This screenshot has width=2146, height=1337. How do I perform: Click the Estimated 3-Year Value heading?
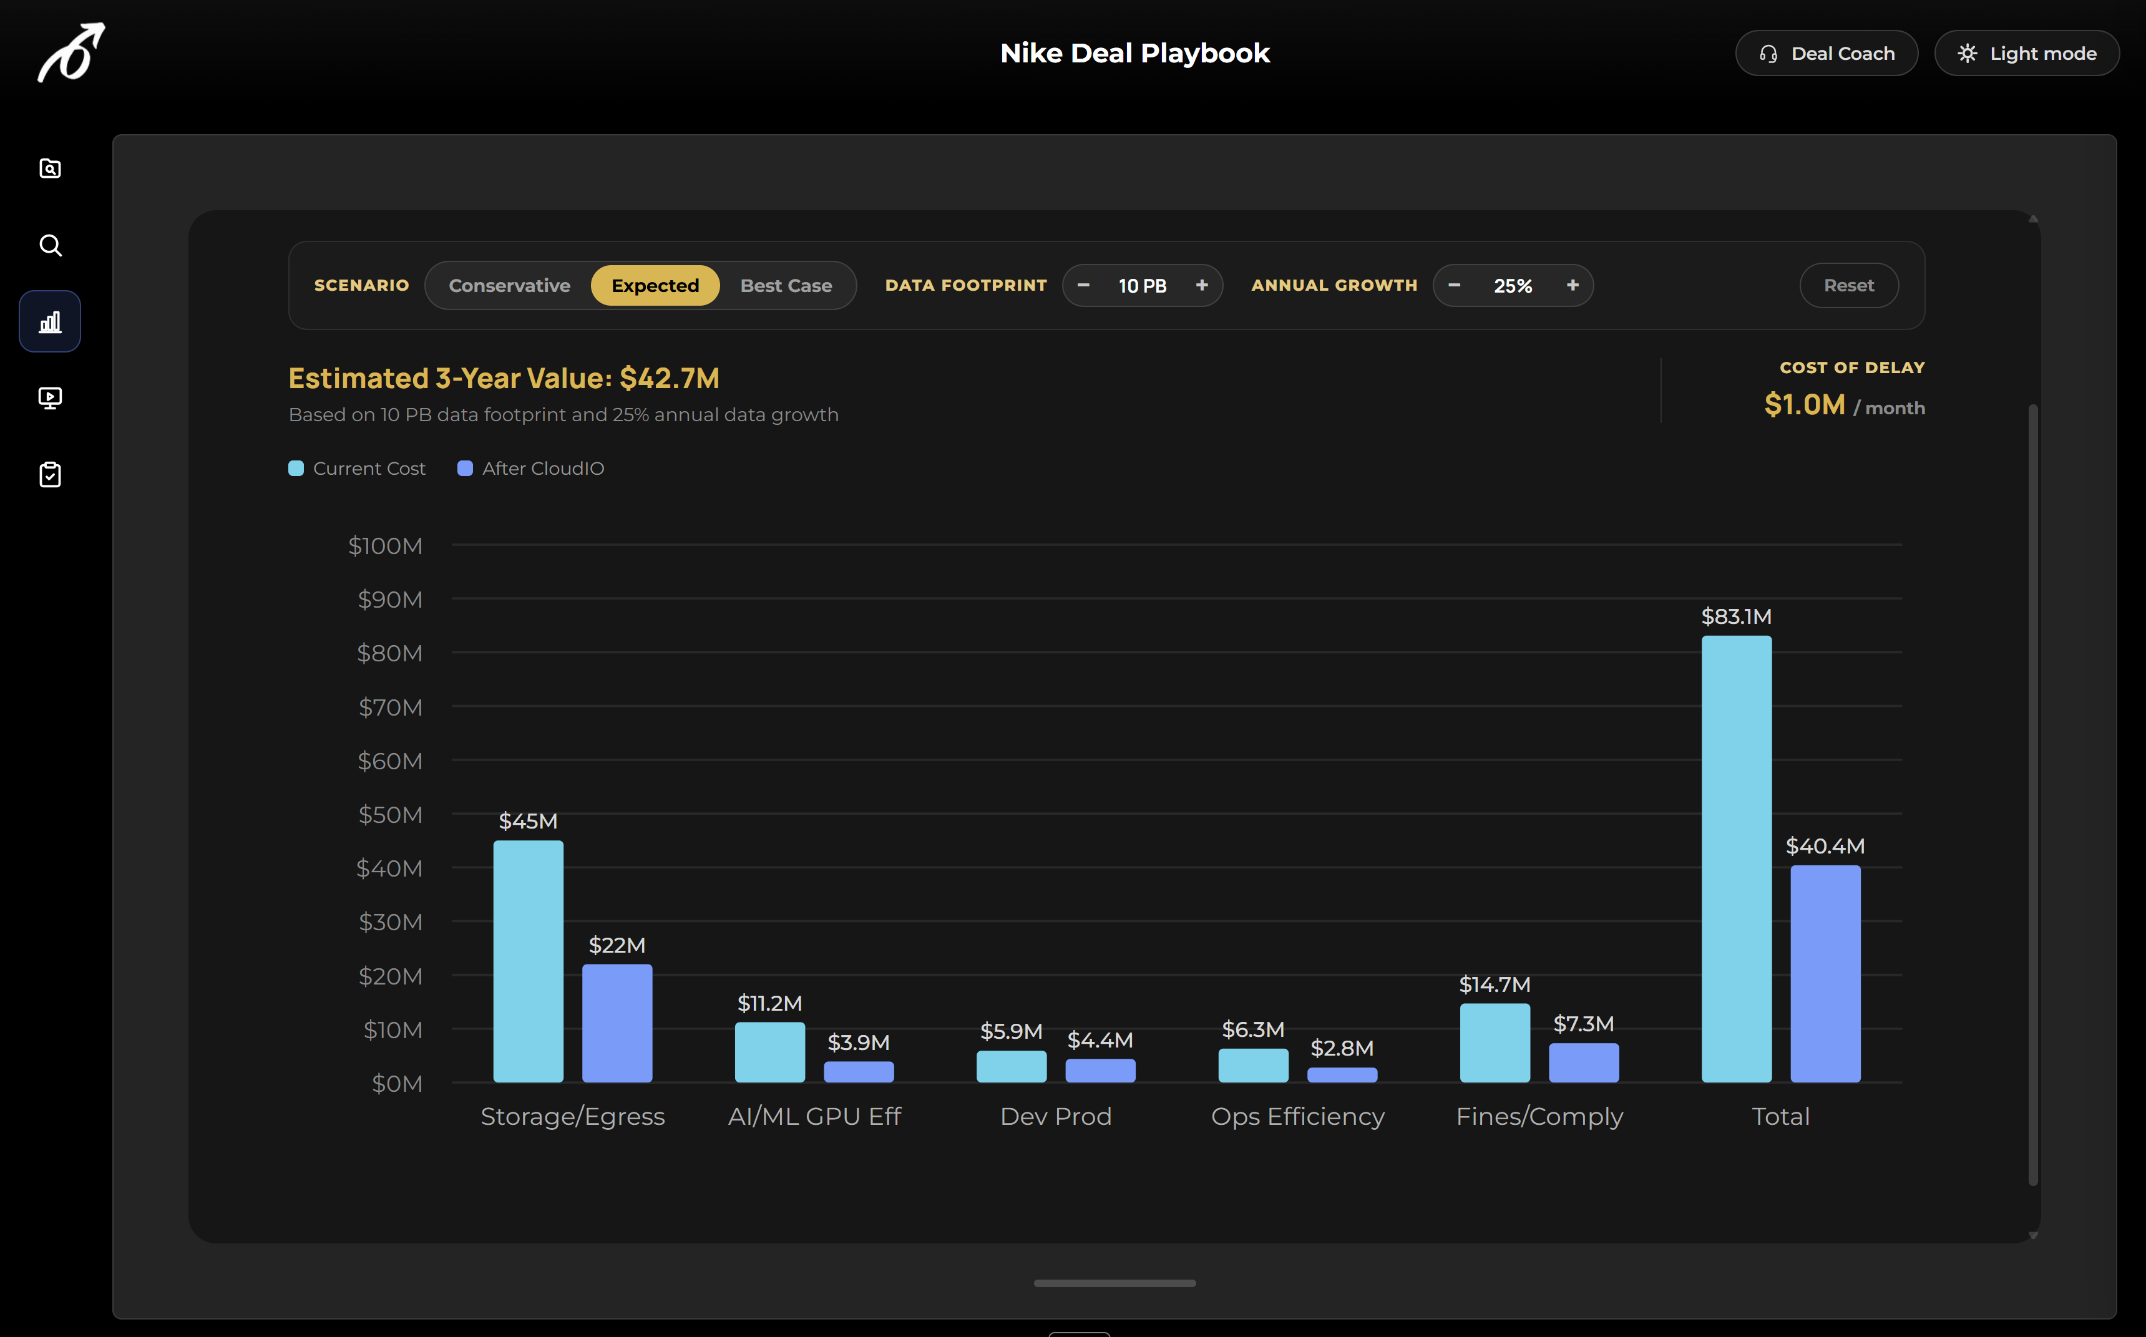click(x=504, y=379)
